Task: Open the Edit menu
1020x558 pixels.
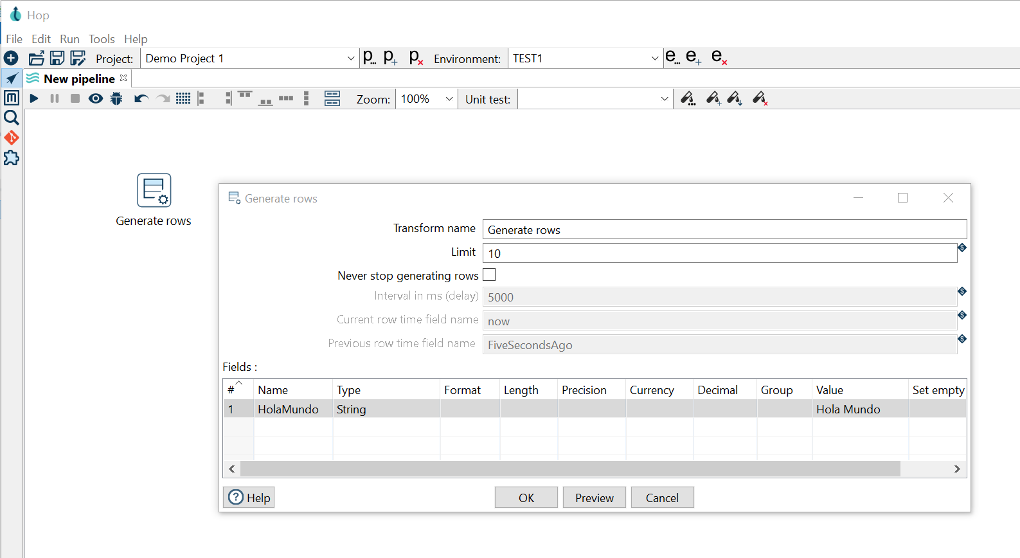Action: [41, 39]
